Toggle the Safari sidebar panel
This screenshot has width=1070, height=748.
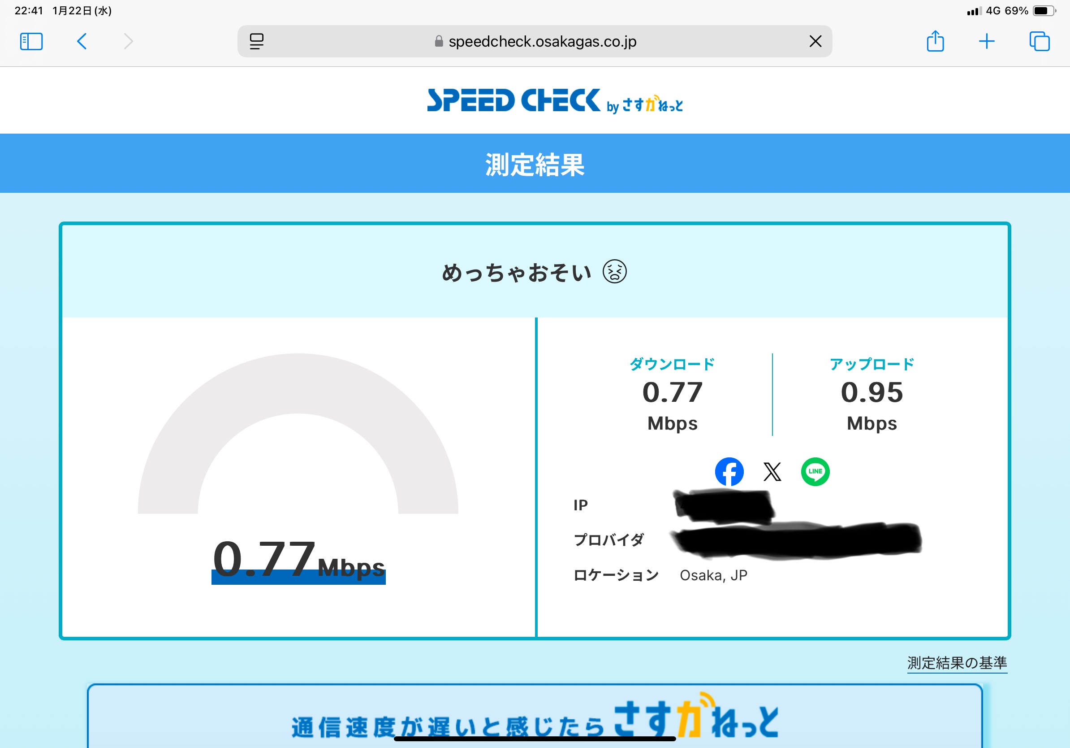click(31, 42)
